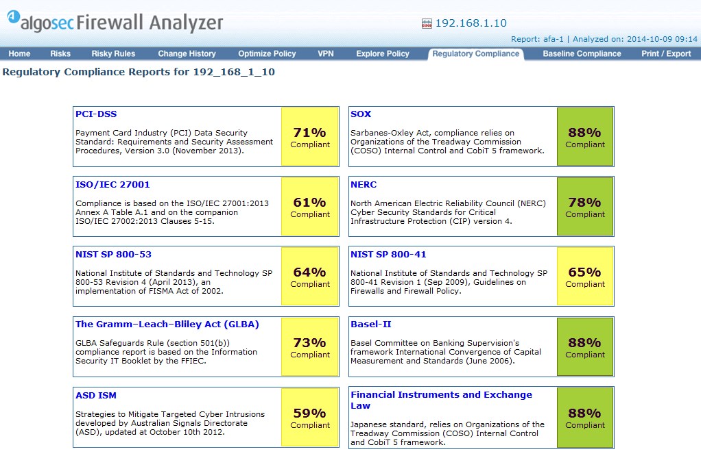
Task: Open the ISO/IEC 27001 report link
Action: click(112, 184)
